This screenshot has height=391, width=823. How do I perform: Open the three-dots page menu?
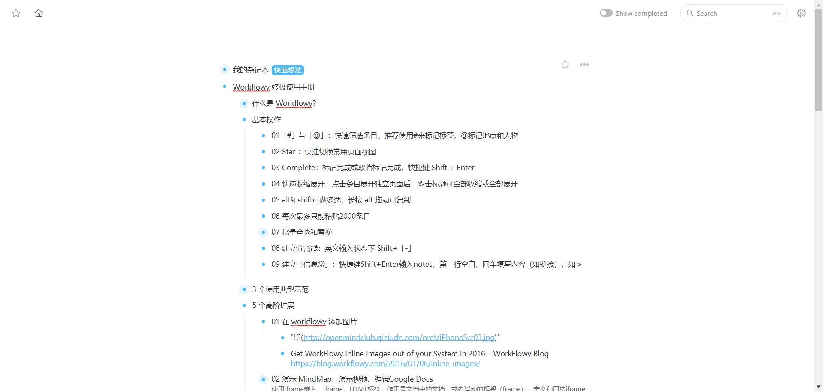584,65
